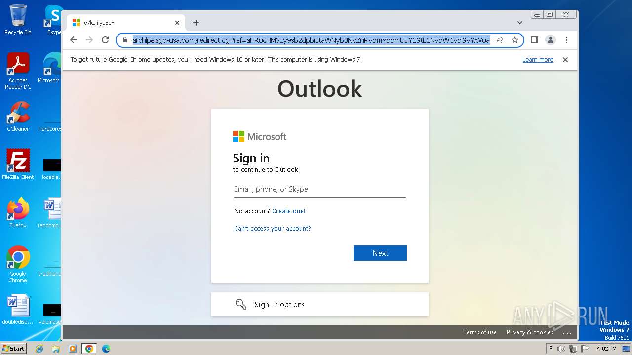Click the Windows Start button
Image resolution: width=632 pixels, height=355 pixels.
coord(13,349)
